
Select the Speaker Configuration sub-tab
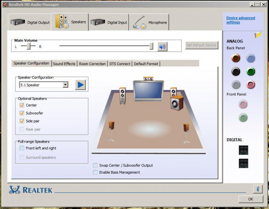pos(32,63)
